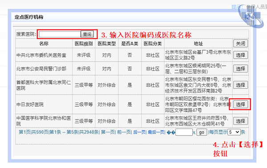Select 首都医科大学附属北京同仁医院 with 选择 button
267x168 pixels.
[240, 85]
